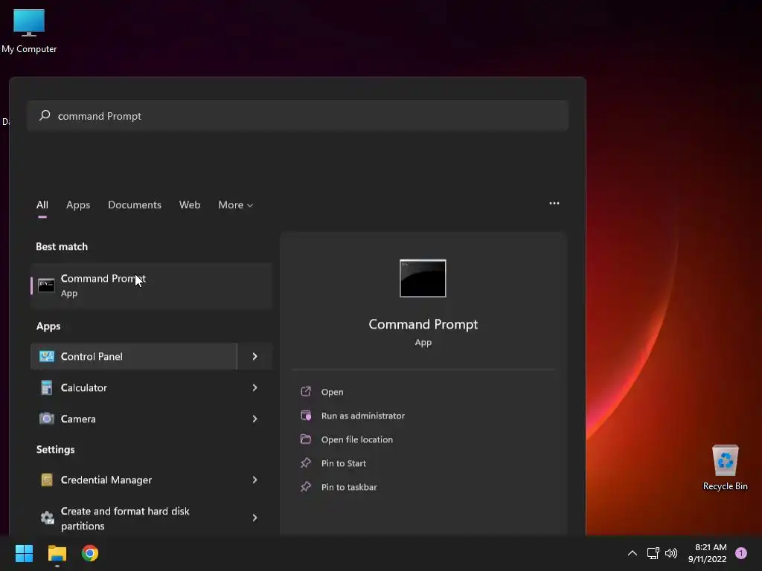The image size is (762, 571).
Task: Click the large Command Prompt preview thumbnail
Action: pos(423,278)
